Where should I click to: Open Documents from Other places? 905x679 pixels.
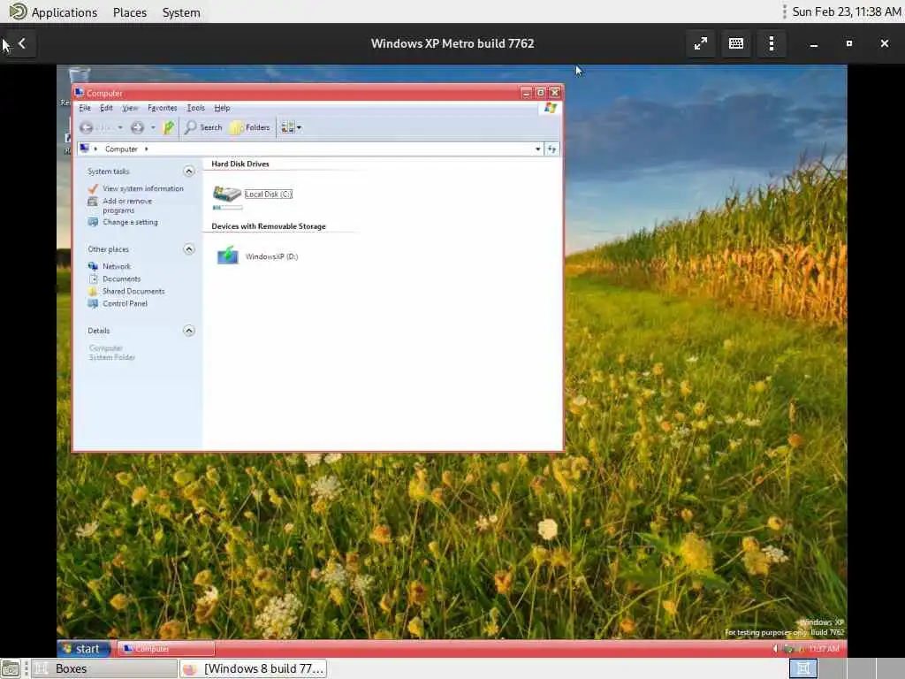(121, 278)
